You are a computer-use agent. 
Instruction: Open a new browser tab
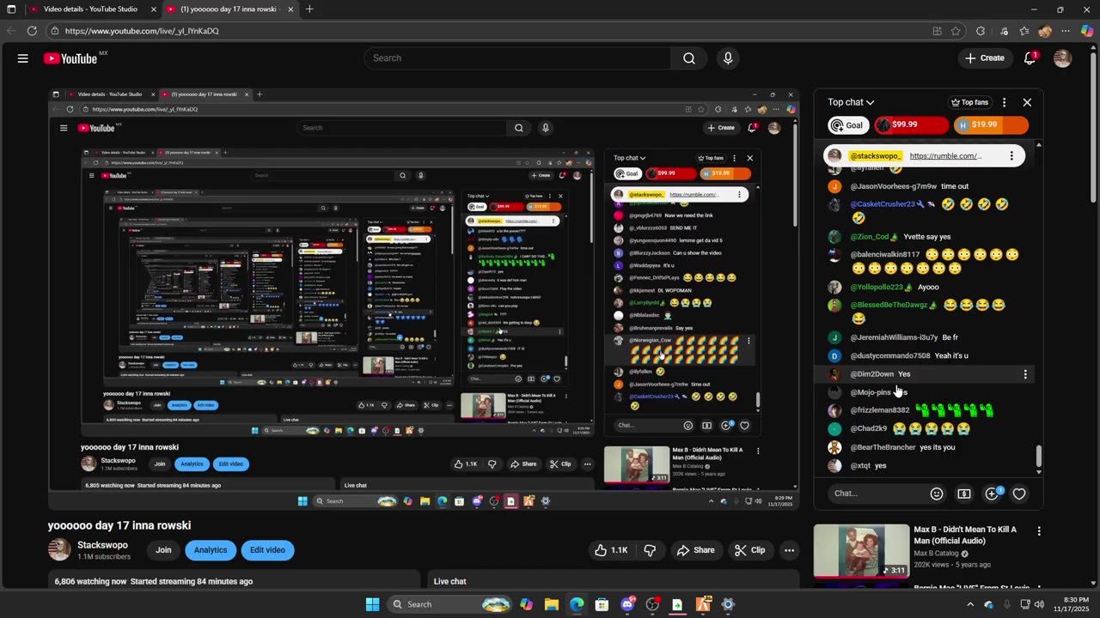coord(309,9)
